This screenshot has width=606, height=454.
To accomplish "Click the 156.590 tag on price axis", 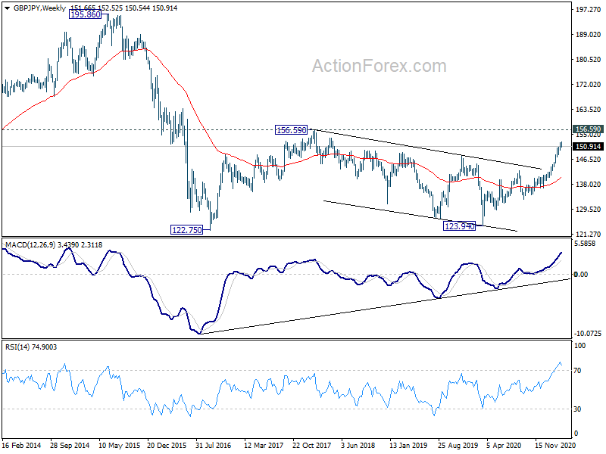I will pyautogui.click(x=589, y=129).
